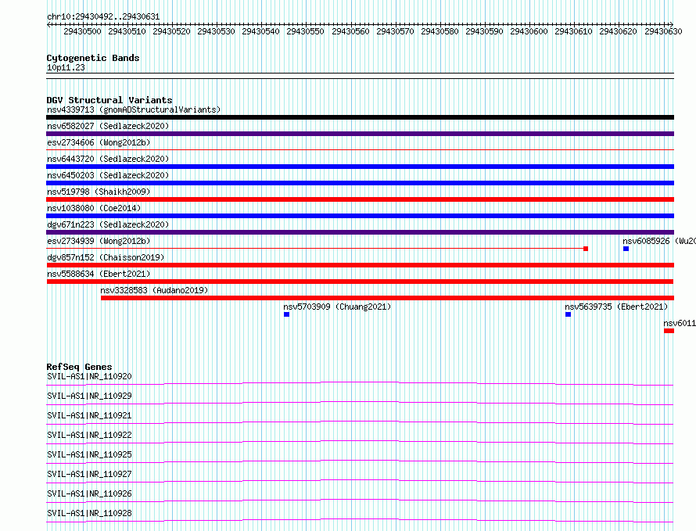Viewport: 696px width, 531px height.
Task: Select the dgv671n223 (Sedlazeck2020) label
Action: (108, 224)
